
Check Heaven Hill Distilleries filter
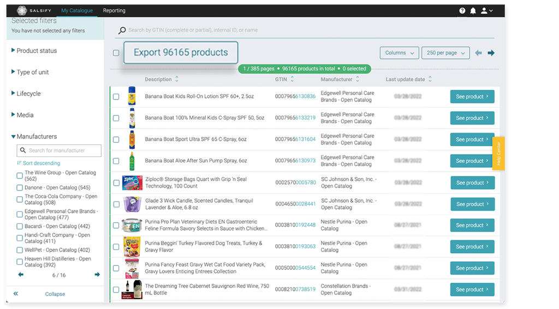pyautogui.click(x=20, y=262)
